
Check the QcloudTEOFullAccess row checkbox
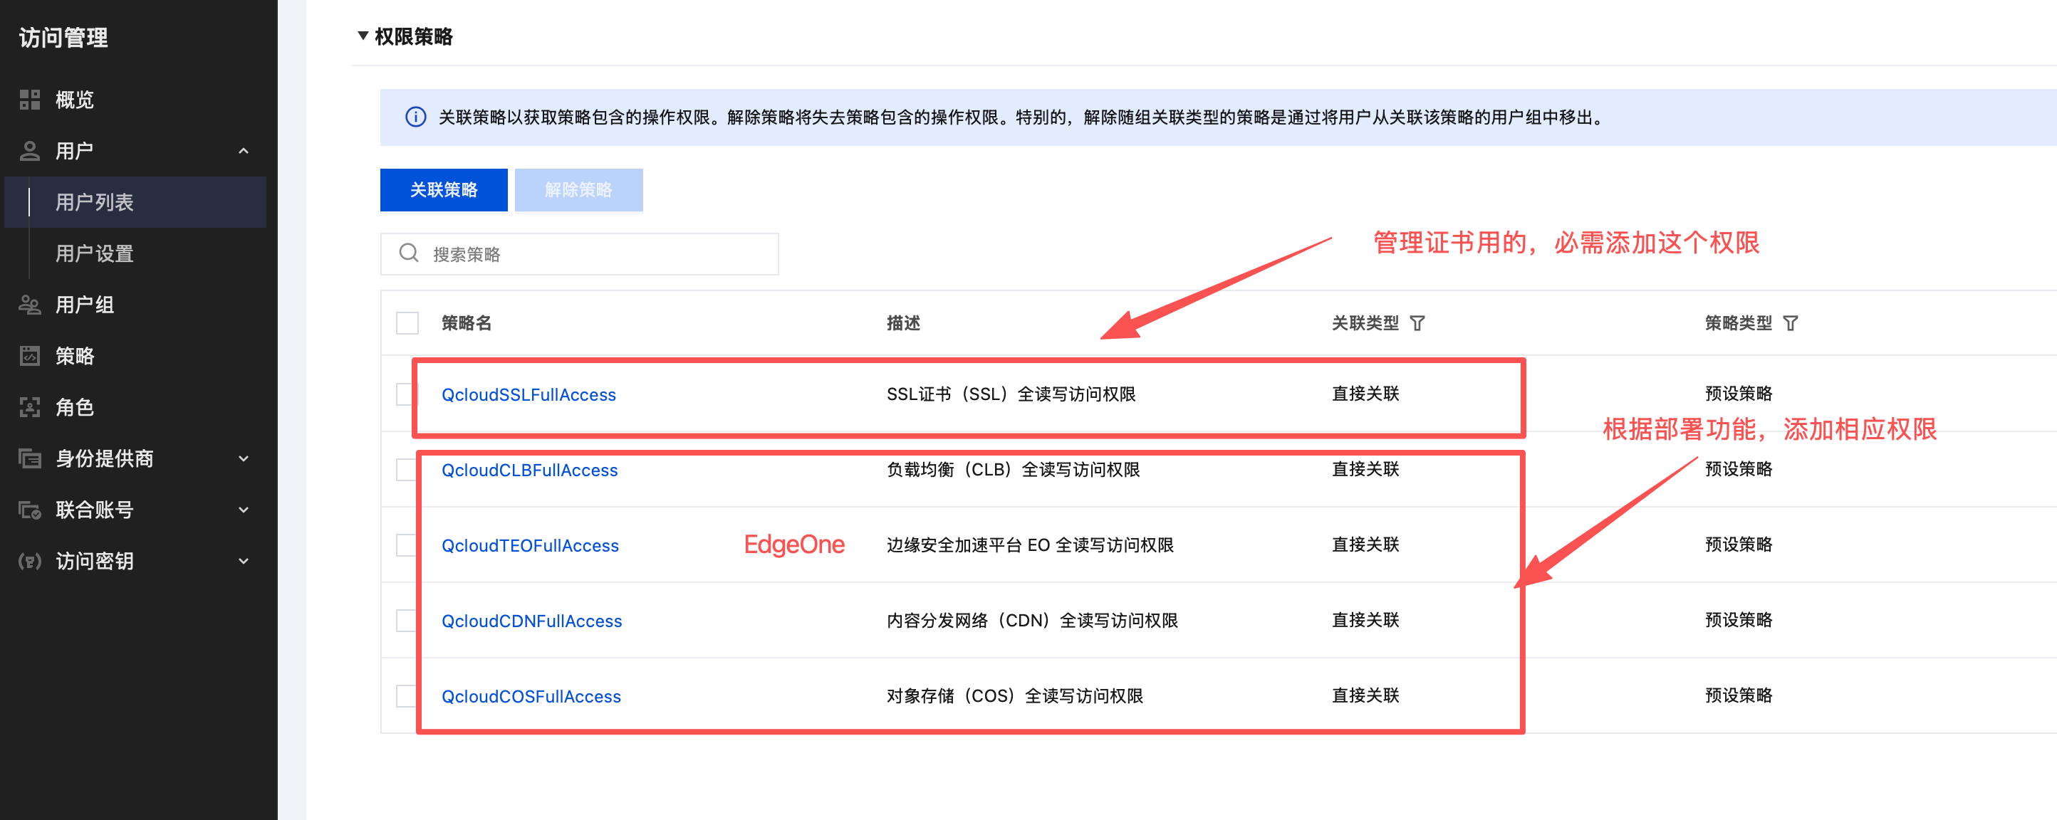407,545
